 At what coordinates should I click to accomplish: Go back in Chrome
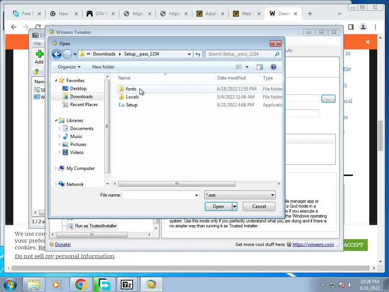14,27
